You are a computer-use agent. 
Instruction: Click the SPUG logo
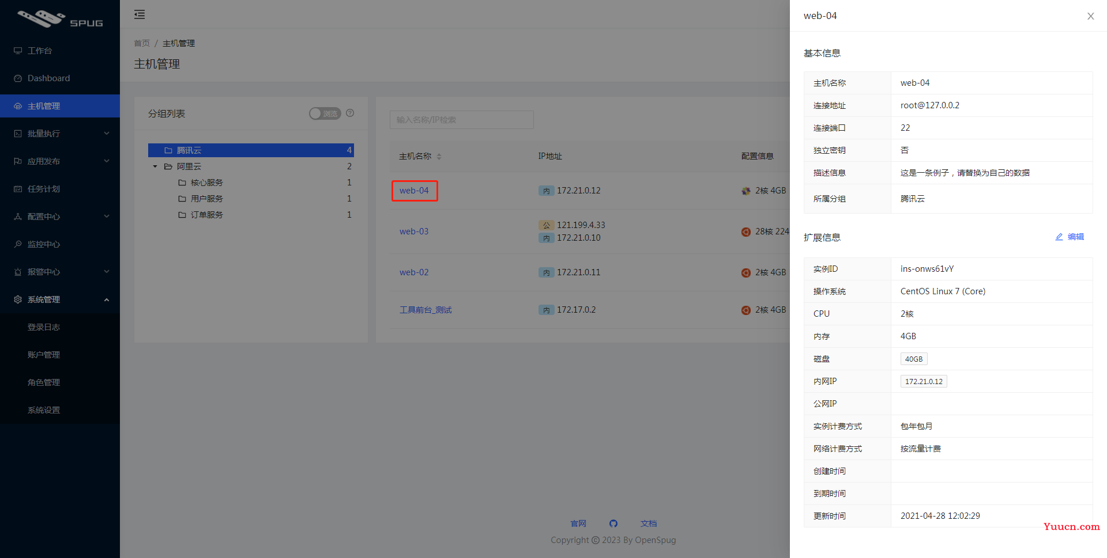point(60,18)
